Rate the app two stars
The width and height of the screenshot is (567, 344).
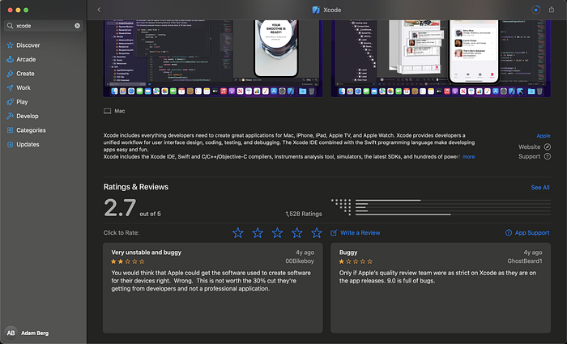258,233
